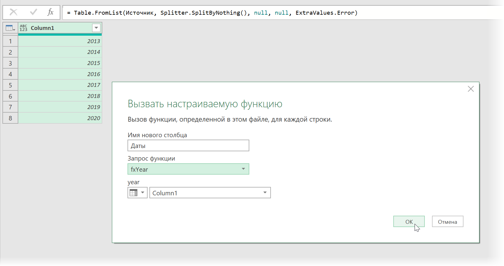Select cell with value 2017
This screenshot has height=266, width=504.
click(x=60, y=85)
